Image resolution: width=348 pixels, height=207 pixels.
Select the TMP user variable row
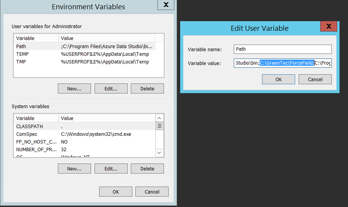pos(84,62)
